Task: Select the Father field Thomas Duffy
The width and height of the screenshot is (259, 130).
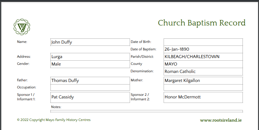Action: (x=90, y=81)
